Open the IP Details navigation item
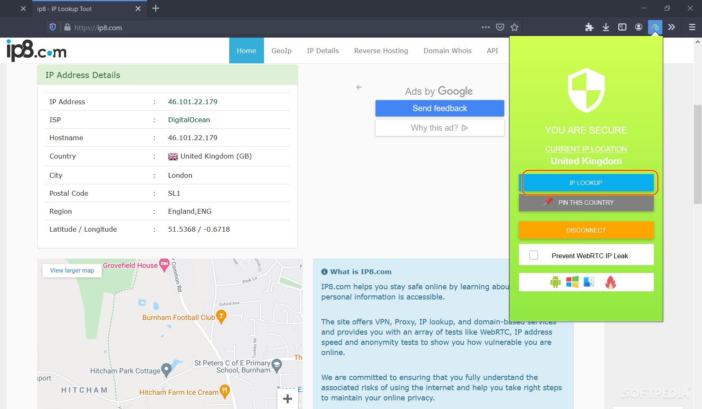The width and height of the screenshot is (702, 409). (323, 51)
